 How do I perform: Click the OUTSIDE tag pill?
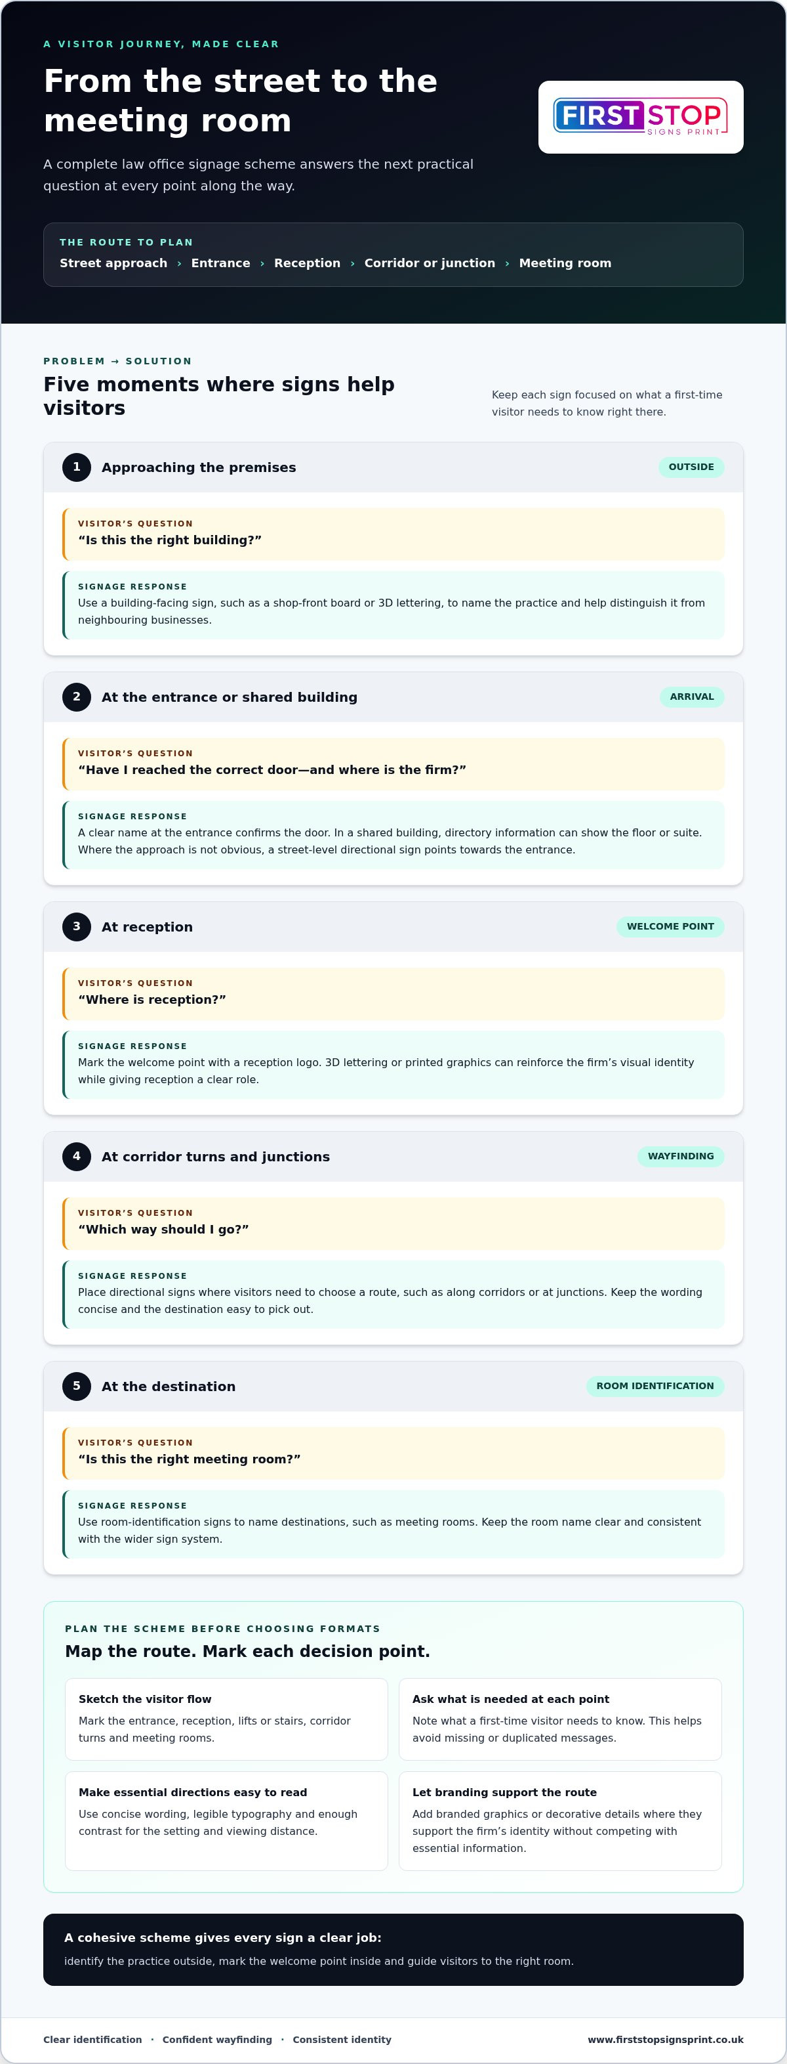tap(691, 467)
